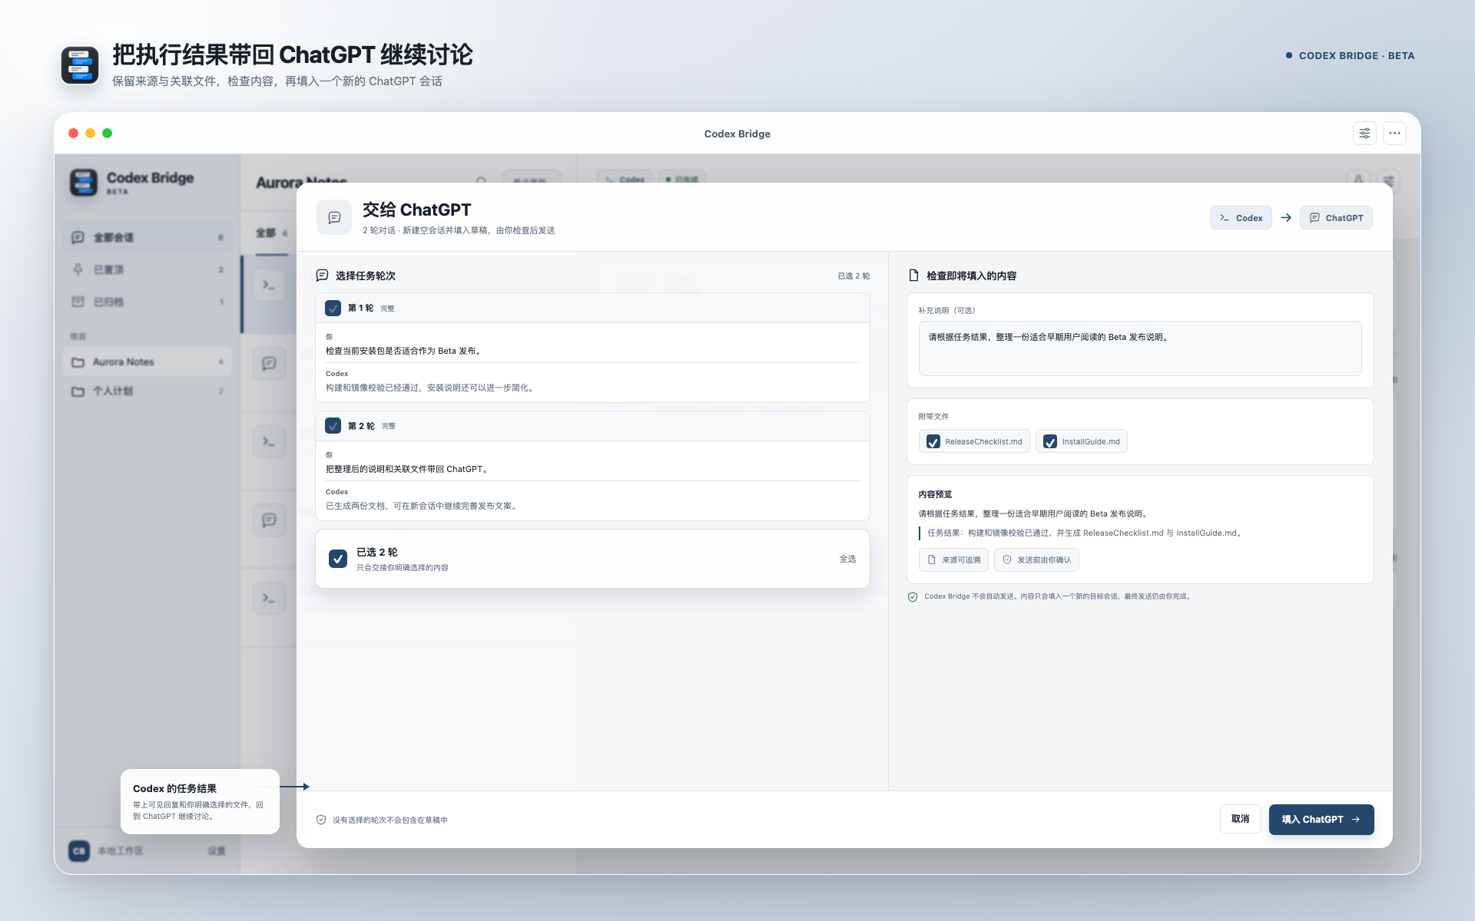Click the 来源可追溯 chip
1475x921 pixels.
[953, 560]
